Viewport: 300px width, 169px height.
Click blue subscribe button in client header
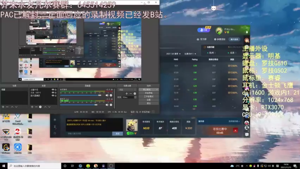pyautogui.click(x=204, y=30)
